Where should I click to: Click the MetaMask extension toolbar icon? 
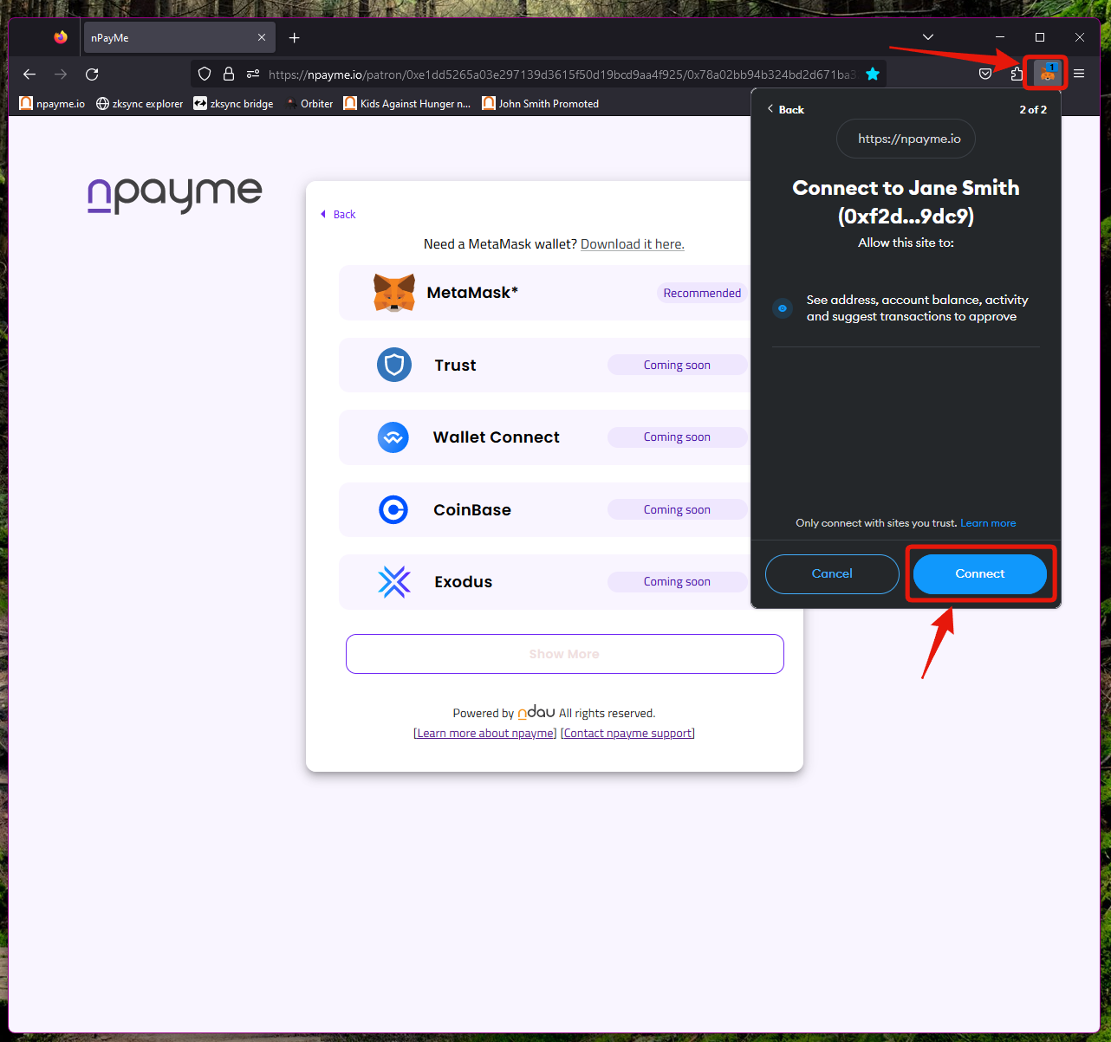tap(1047, 73)
